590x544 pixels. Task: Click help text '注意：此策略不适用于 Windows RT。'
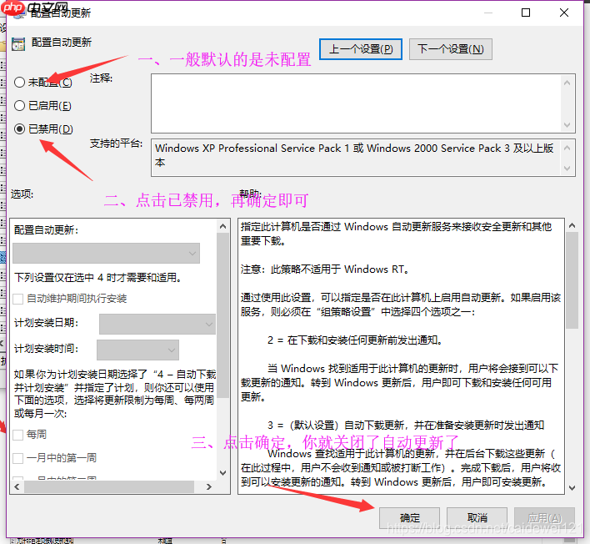(x=325, y=269)
